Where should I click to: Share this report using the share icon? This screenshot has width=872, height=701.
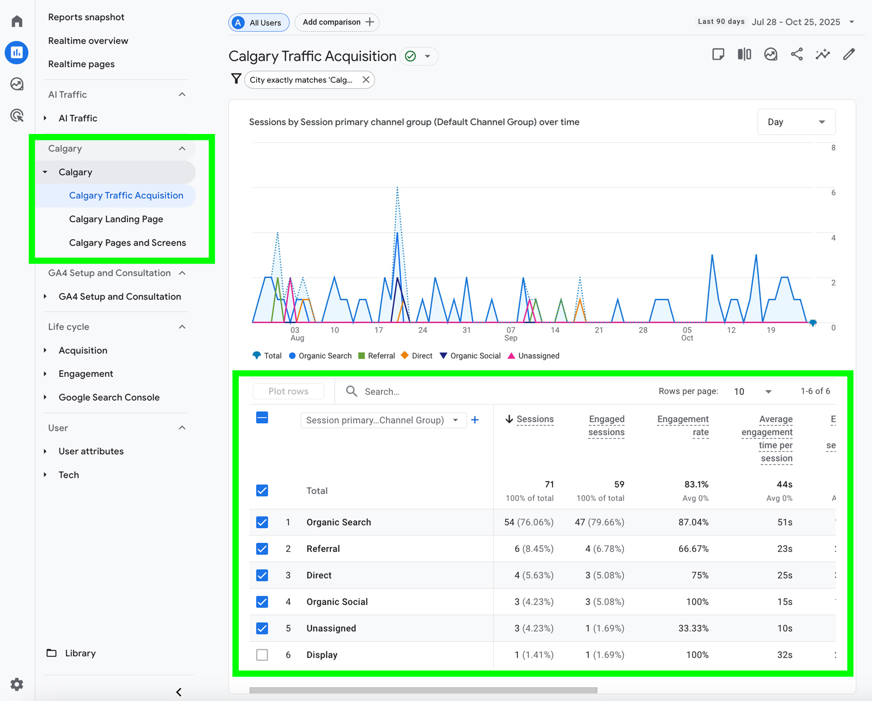click(x=796, y=54)
